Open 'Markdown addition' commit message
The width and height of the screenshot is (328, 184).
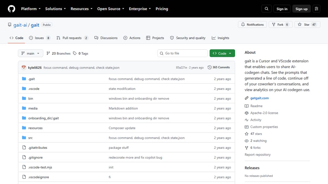click(x=123, y=108)
